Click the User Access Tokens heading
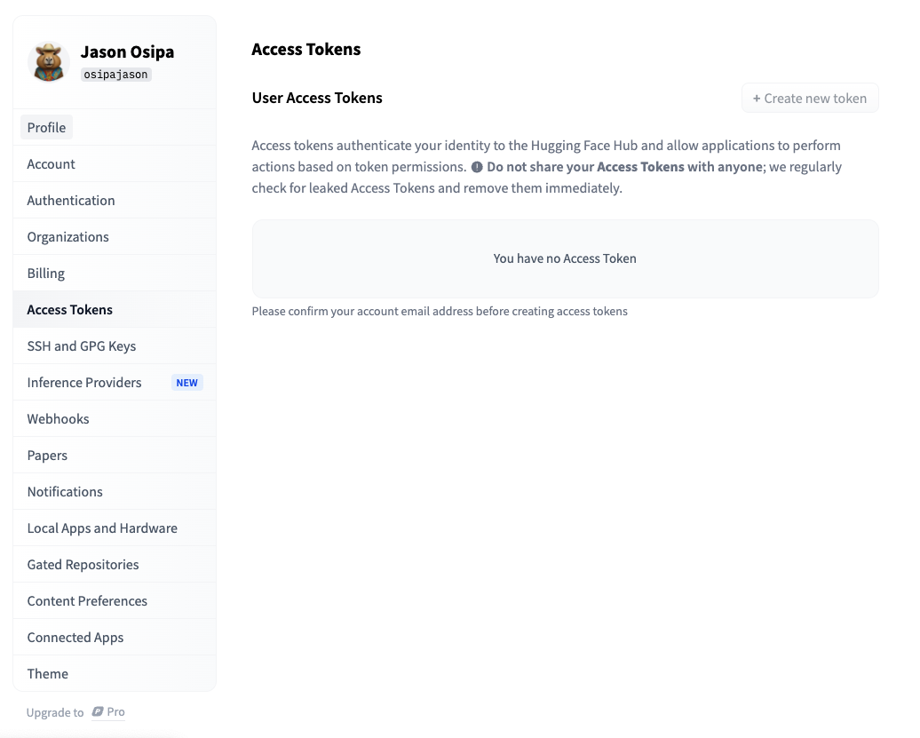Viewport: 920px width, 738px height. [317, 98]
